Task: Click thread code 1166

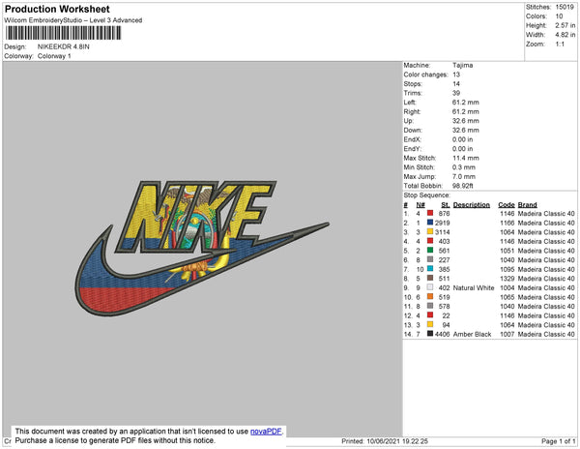Action: (x=507, y=223)
